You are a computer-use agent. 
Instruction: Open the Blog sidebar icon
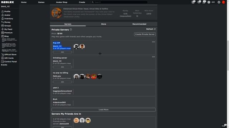click(3, 36)
